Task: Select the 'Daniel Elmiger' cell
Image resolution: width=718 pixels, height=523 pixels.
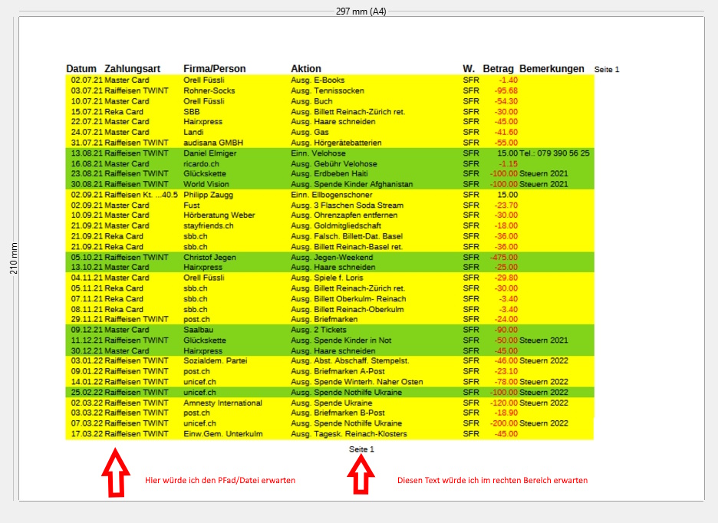Action: click(210, 153)
